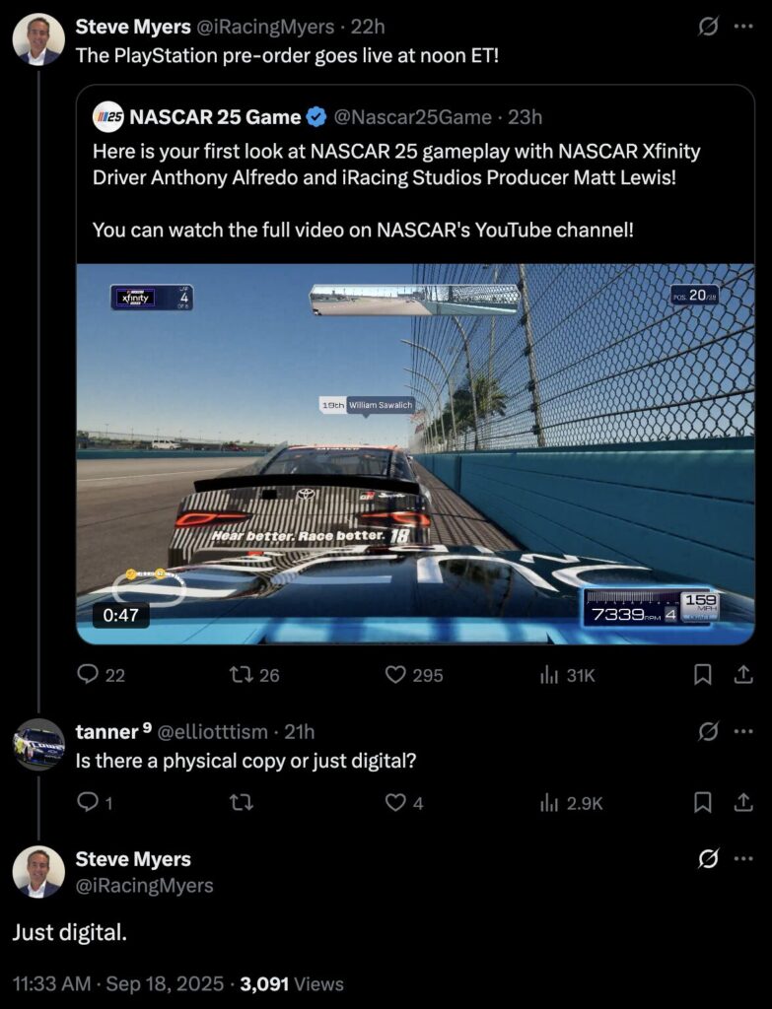The width and height of the screenshot is (772, 1009).
Task: Reply to NASCAR 25 Game quoted post
Action: 101,674
